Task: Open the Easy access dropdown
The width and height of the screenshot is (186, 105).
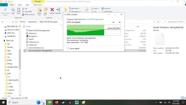Action: 75,11
